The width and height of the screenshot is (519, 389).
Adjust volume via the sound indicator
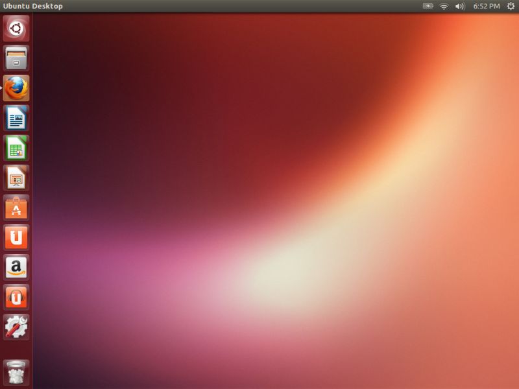[x=459, y=5]
